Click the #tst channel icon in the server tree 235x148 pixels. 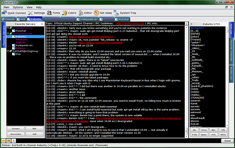14,54
